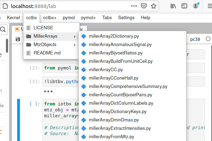212x141 pixels.
Task: Expand the MtzObjects submenu arrow
Action: (x=75, y=45)
